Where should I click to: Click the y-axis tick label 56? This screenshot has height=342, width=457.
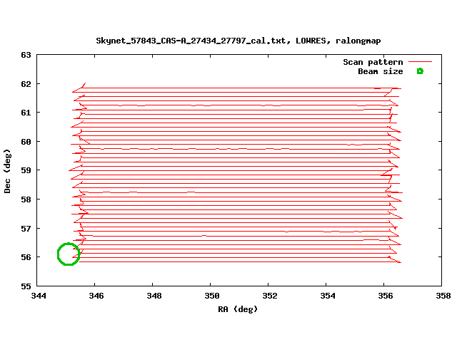[26, 257]
